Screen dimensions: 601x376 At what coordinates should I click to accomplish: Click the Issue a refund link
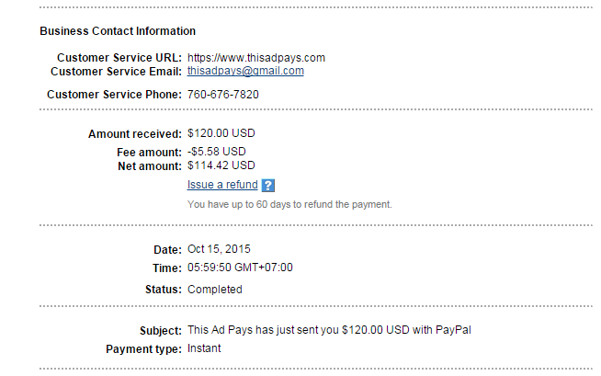click(222, 185)
